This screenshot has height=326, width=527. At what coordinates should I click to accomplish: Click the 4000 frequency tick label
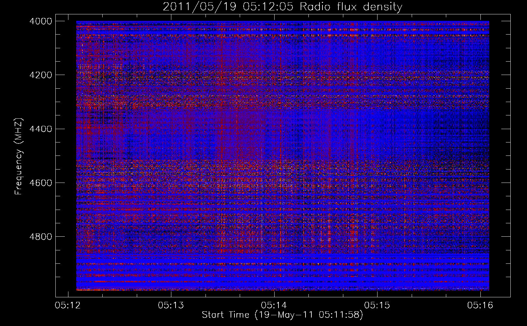click(x=41, y=21)
